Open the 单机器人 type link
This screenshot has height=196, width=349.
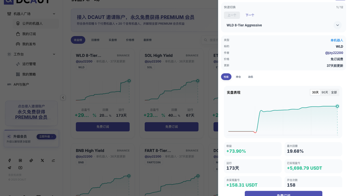(x=337, y=40)
